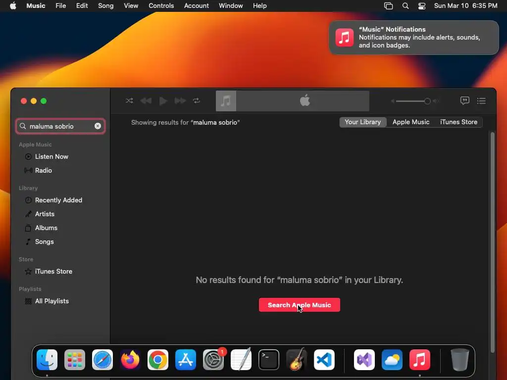Toggle the repeat button

[197, 101]
